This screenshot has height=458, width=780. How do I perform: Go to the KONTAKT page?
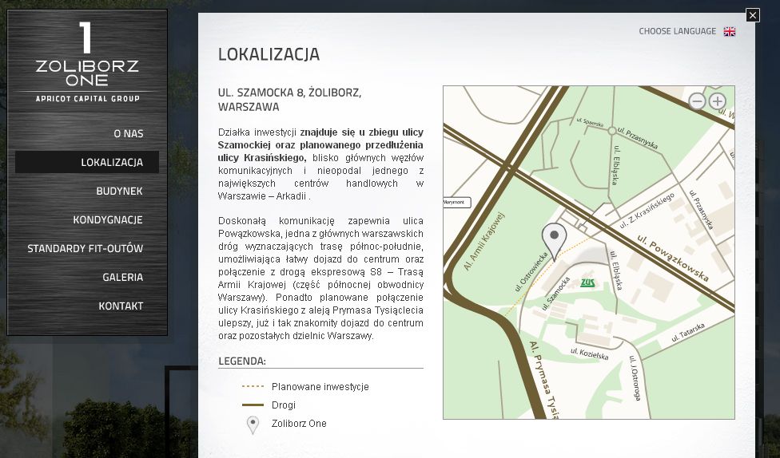(121, 306)
